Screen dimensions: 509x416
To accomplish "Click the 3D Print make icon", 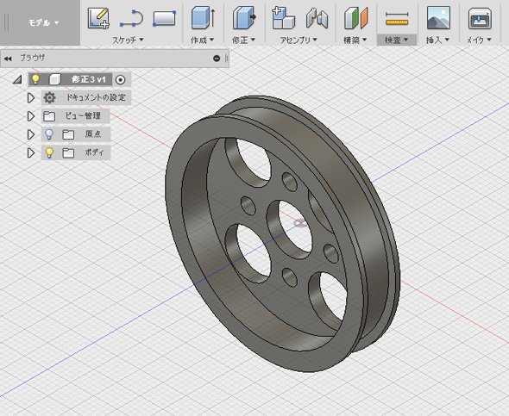I will coord(480,18).
